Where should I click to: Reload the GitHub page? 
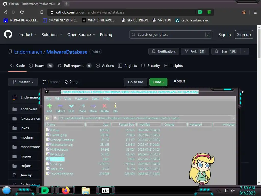tap(22, 12)
